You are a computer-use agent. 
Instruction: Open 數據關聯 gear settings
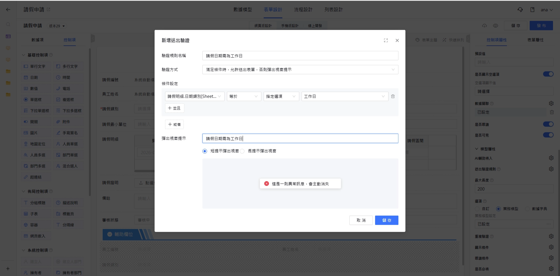click(551, 103)
